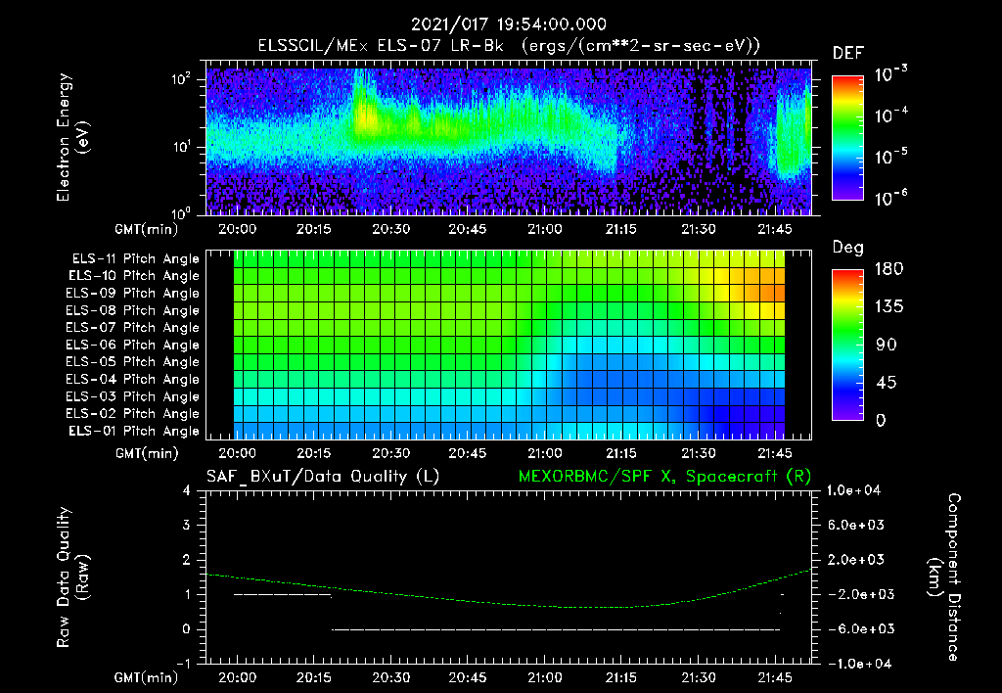Click the DEF colorbar label
The width and height of the screenshot is (1002, 693).
pyautogui.click(x=848, y=53)
